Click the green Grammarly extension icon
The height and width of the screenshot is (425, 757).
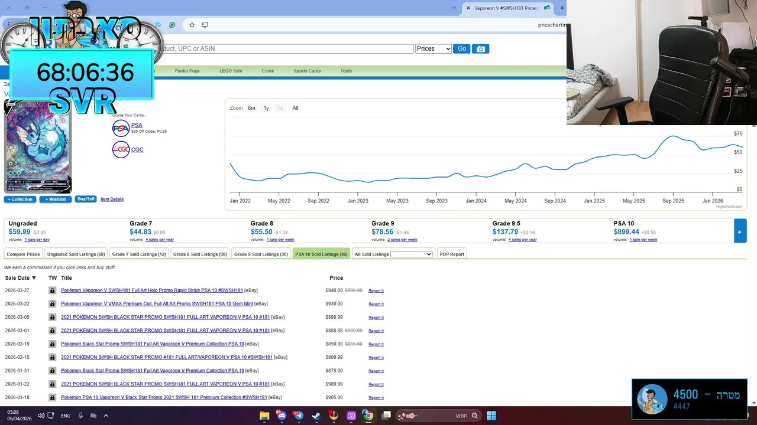pos(172,25)
